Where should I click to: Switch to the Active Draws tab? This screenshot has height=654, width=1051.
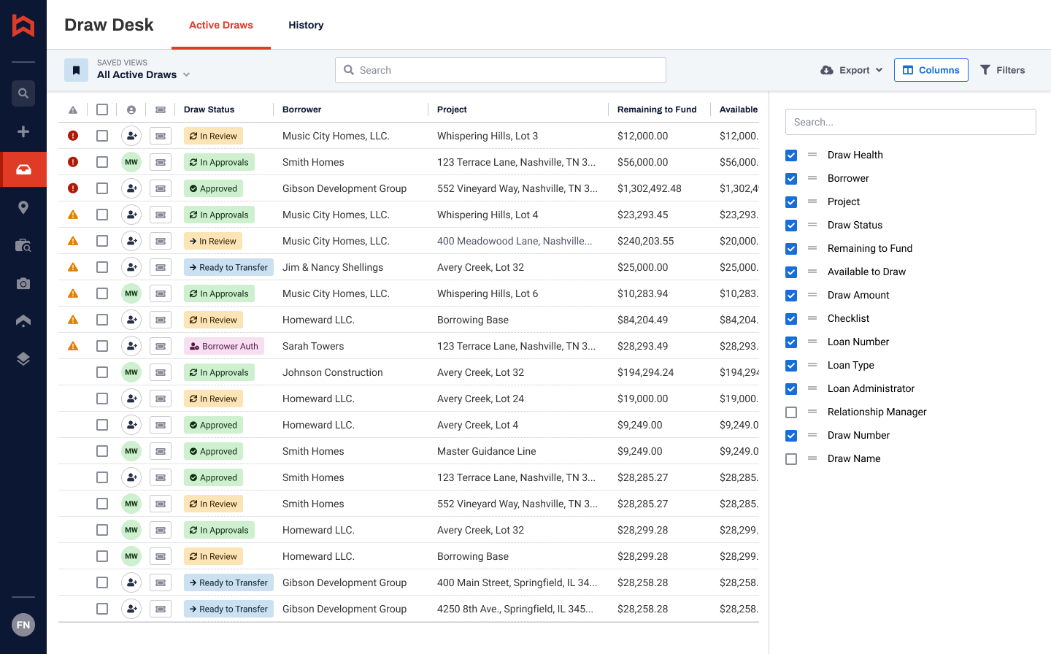click(221, 25)
